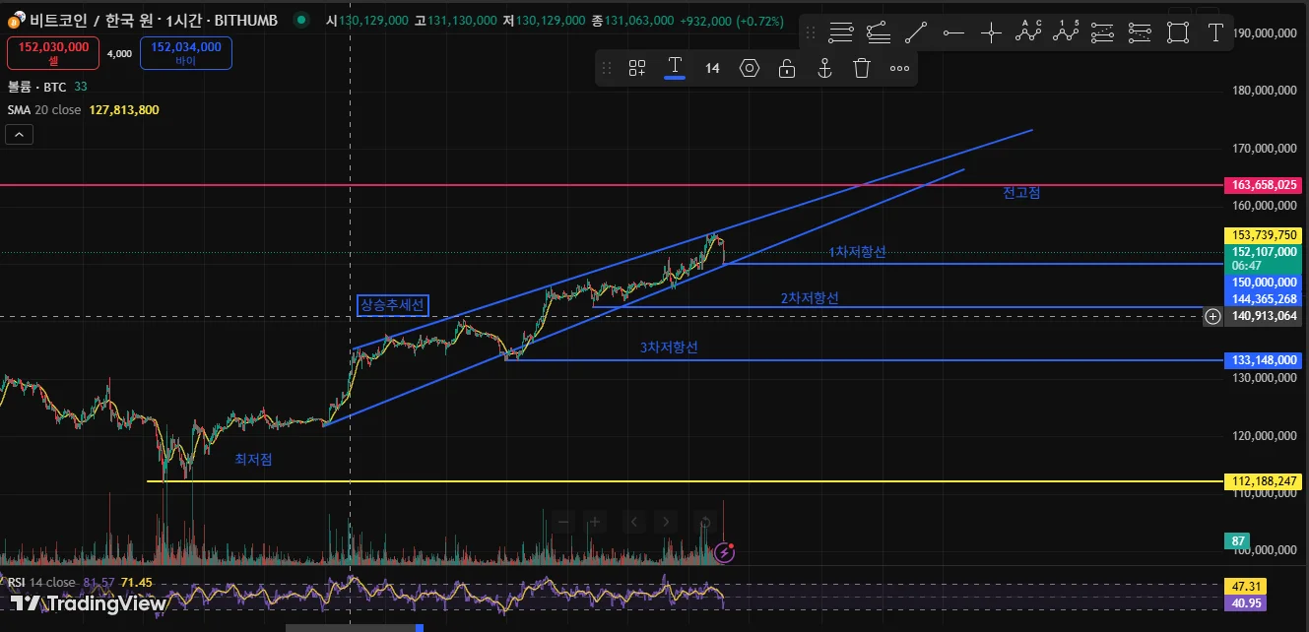1309x632 pixels.
Task: Delete selected drawing with trash icon
Action: [x=862, y=68]
